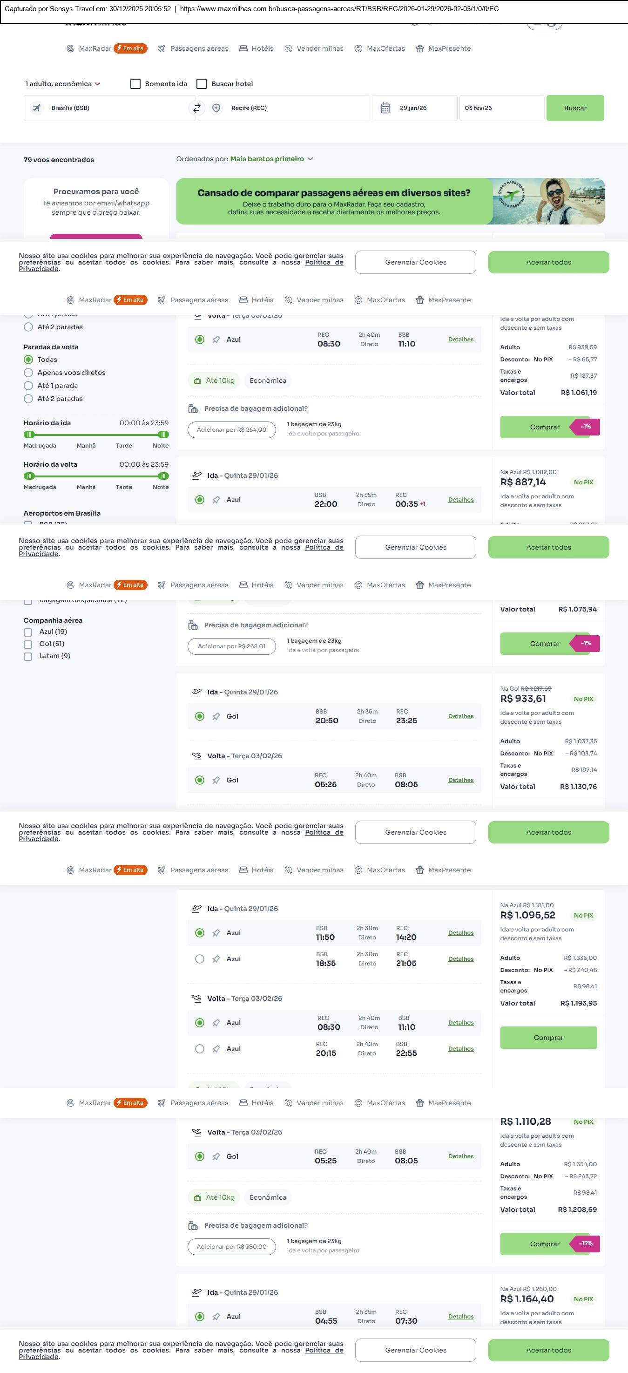The image size is (628, 1373).
Task: Enable the 'Buscar hotel' checkbox
Action: point(202,84)
